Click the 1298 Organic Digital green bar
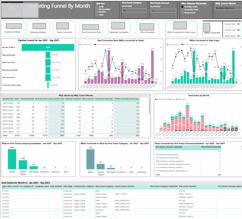This screenshot has width=242, height=219. [23, 165]
